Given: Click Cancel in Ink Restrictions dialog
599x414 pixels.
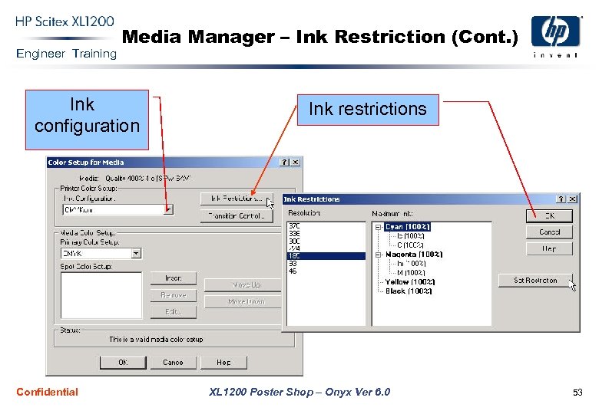Looking at the screenshot, I should click(x=549, y=232).
